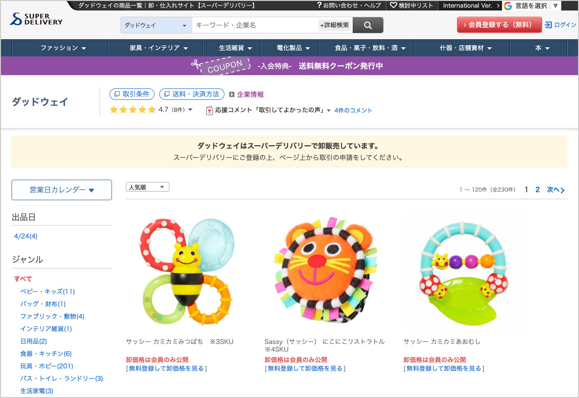Expand the 営業日カレンダー panel

tap(62, 190)
